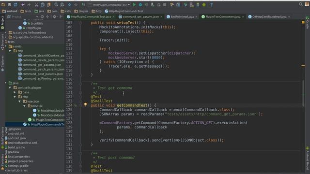Click the Redo arrow icon
Screen dimensions: 310x174
(29, 4)
